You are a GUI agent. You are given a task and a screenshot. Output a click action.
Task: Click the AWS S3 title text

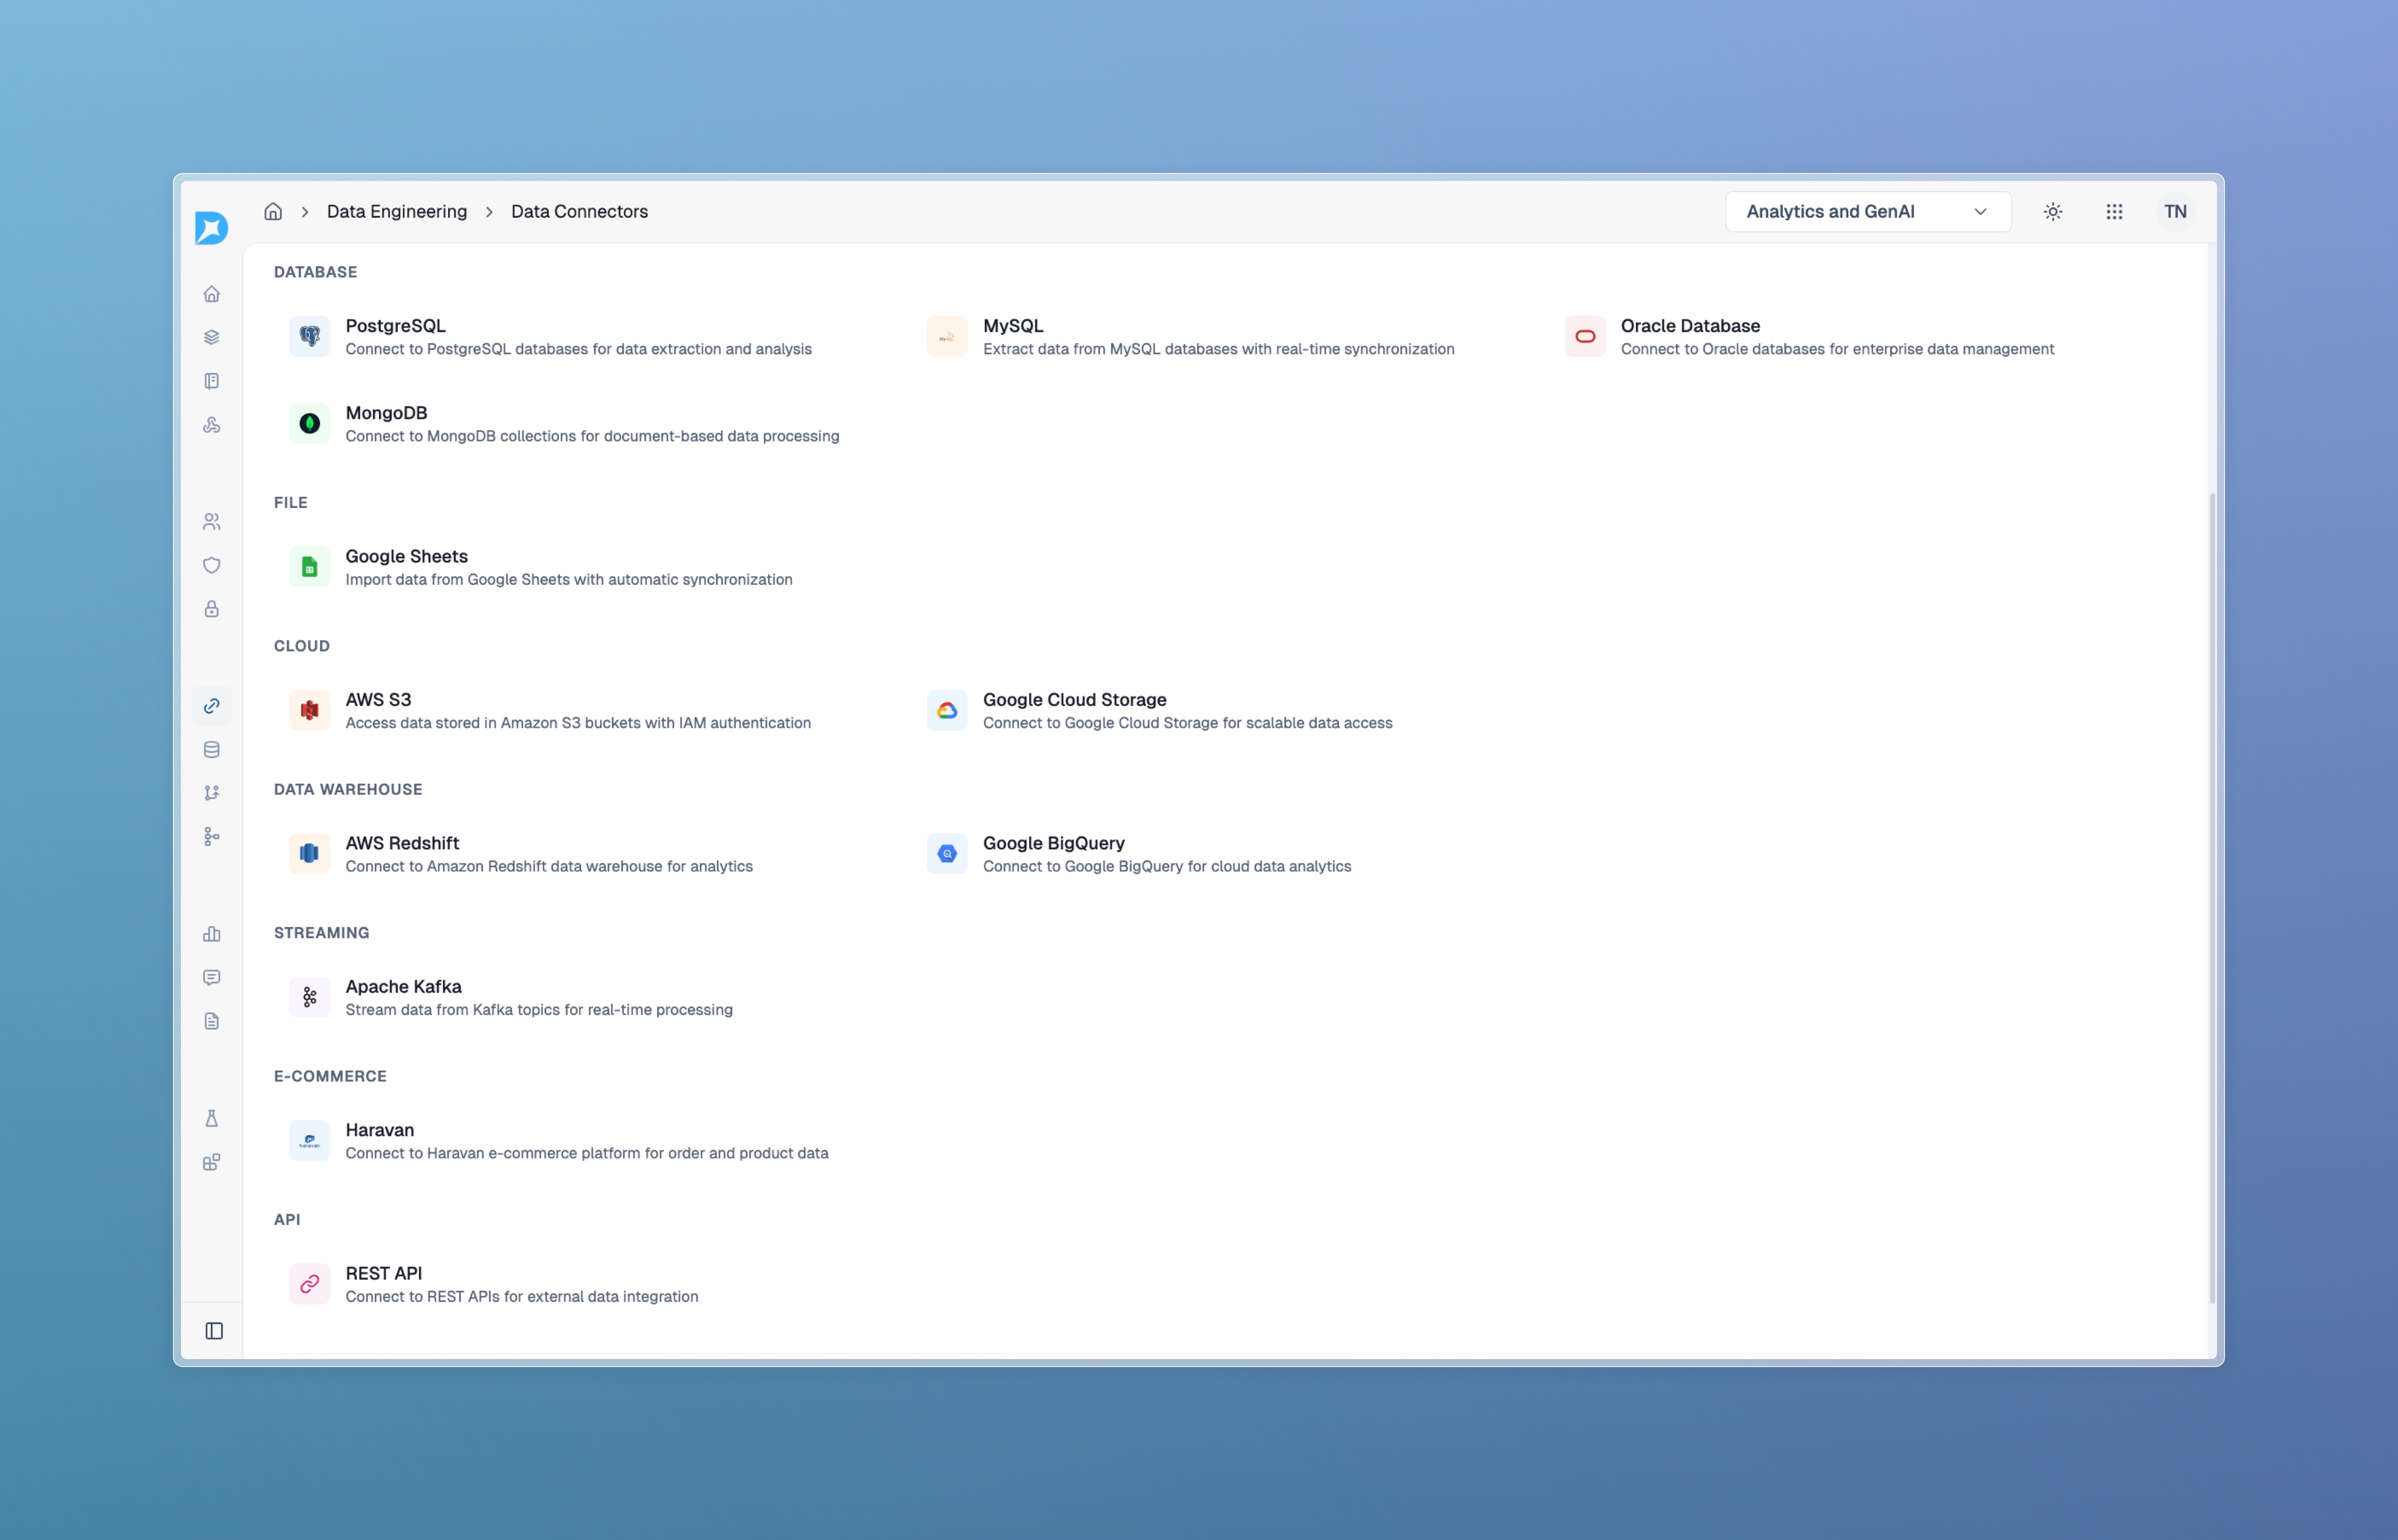tap(378, 700)
